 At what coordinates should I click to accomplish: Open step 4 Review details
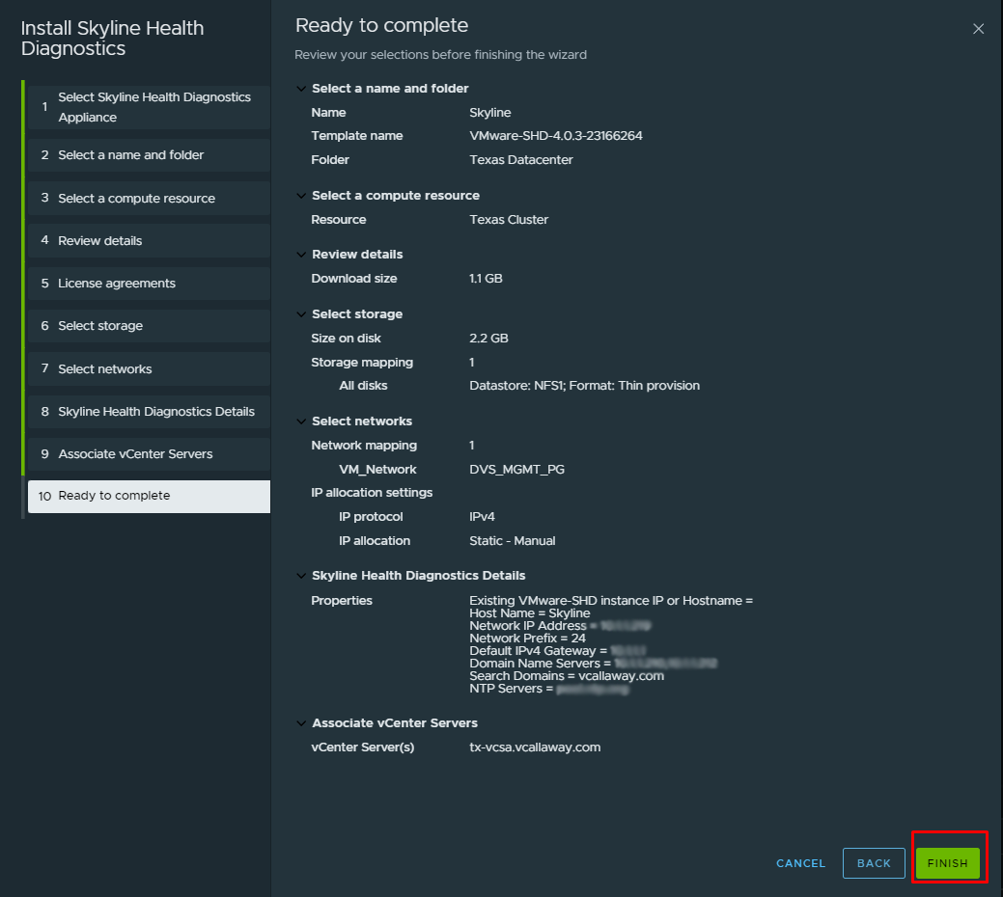point(149,241)
